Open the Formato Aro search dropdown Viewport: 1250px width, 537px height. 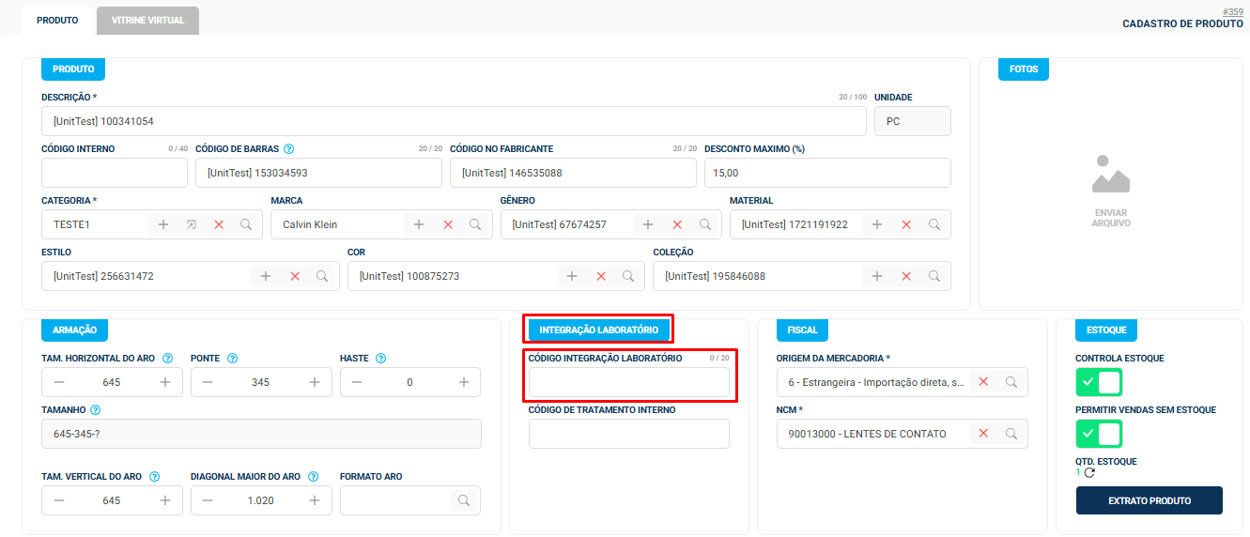(464, 500)
